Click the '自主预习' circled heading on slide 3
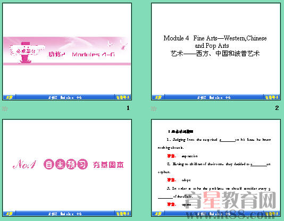 tap(66, 164)
